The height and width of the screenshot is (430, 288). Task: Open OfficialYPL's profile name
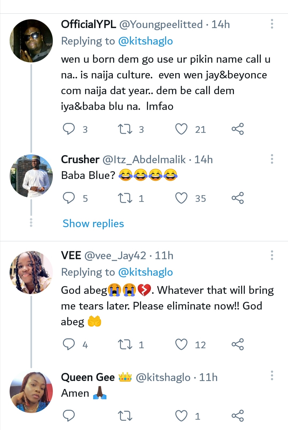click(88, 24)
